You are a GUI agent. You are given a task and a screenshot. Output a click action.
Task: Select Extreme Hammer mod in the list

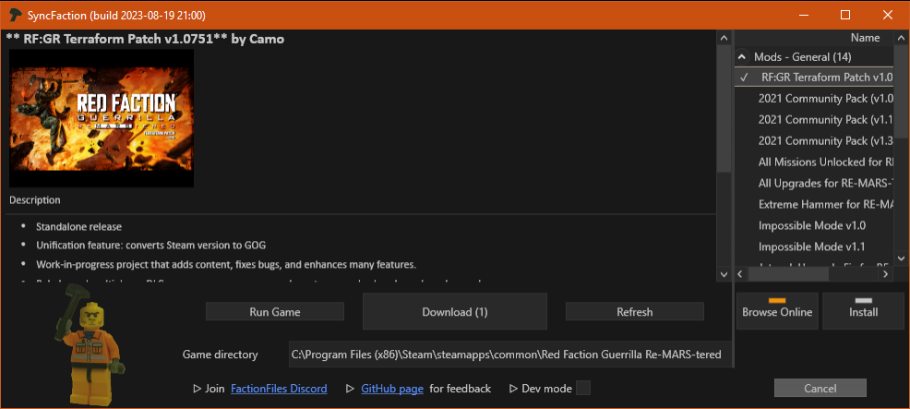pyautogui.click(x=824, y=204)
